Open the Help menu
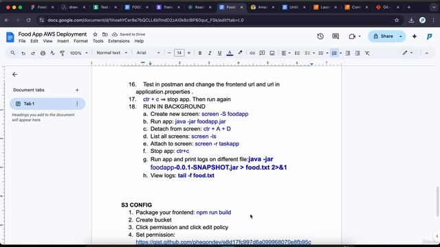Image resolution: width=440 pixels, height=247 pixels. pyautogui.click(x=139, y=41)
